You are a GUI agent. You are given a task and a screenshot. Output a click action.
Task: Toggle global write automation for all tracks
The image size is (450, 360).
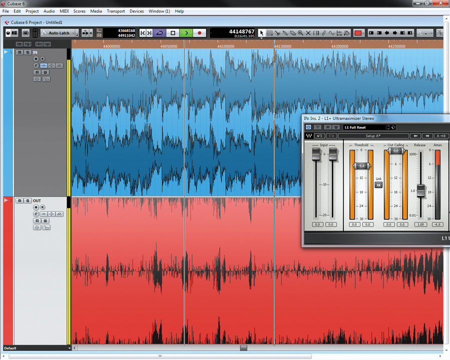(47, 44)
